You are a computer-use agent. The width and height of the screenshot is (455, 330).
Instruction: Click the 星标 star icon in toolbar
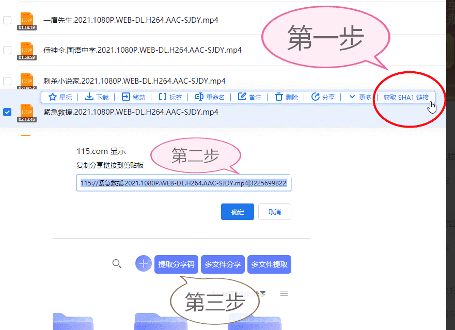point(52,97)
